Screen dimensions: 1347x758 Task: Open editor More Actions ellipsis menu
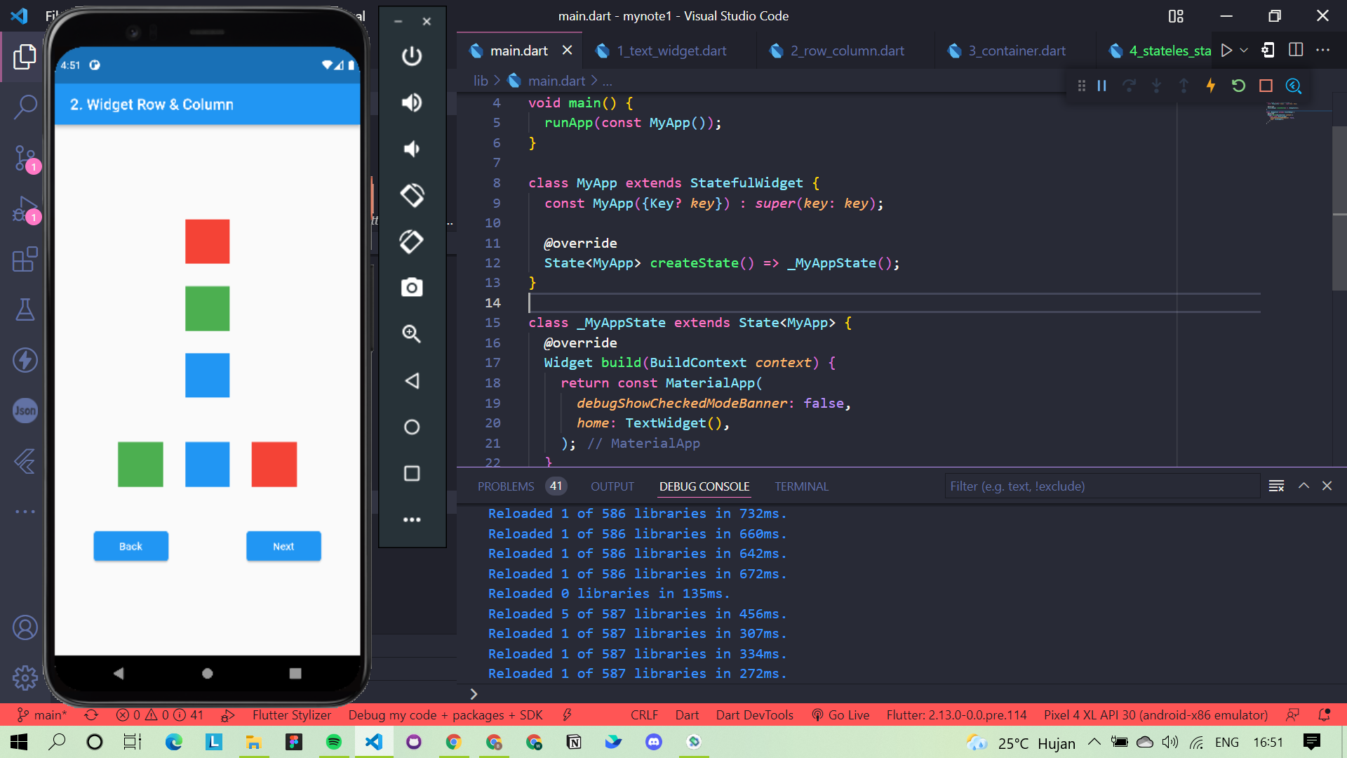(1323, 50)
